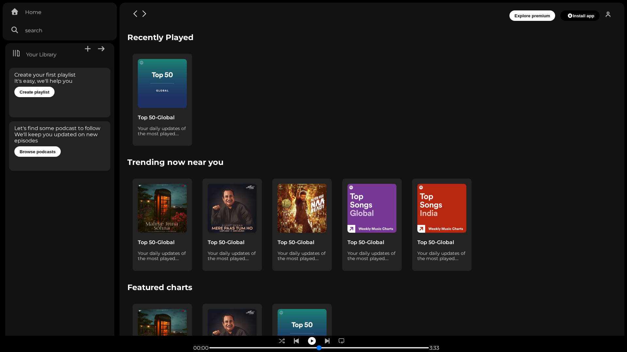Image resolution: width=627 pixels, height=352 pixels.
Task: Click Top 50-Global title under Recently Played
Action: click(x=156, y=117)
